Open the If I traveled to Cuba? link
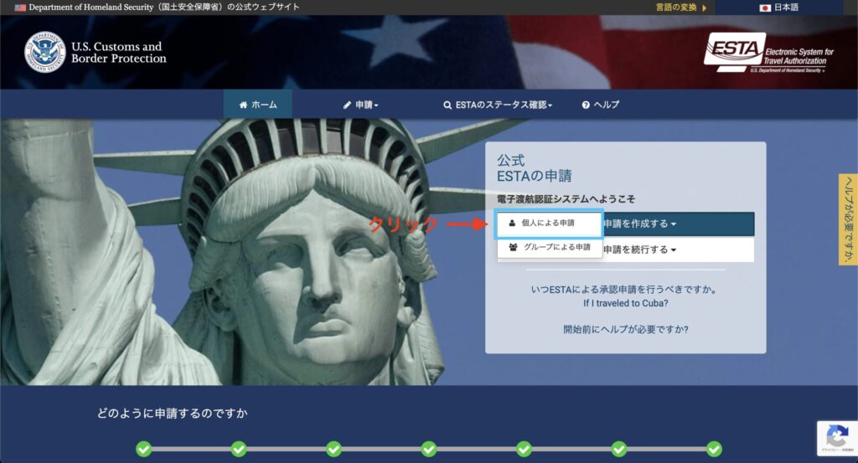This screenshot has height=463, width=858. click(x=625, y=303)
